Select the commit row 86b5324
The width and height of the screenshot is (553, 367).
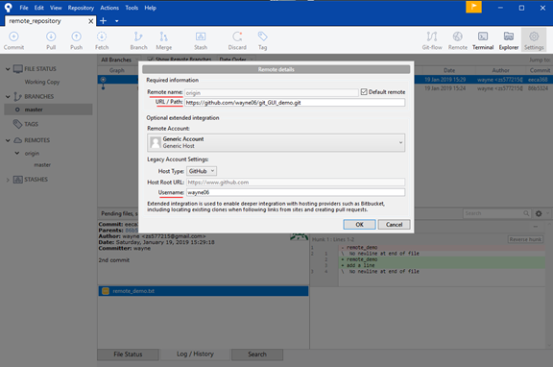click(x=483, y=88)
